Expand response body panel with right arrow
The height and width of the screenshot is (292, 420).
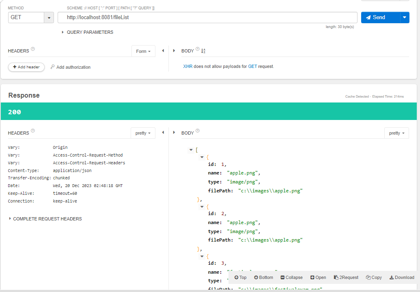(x=174, y=132)
